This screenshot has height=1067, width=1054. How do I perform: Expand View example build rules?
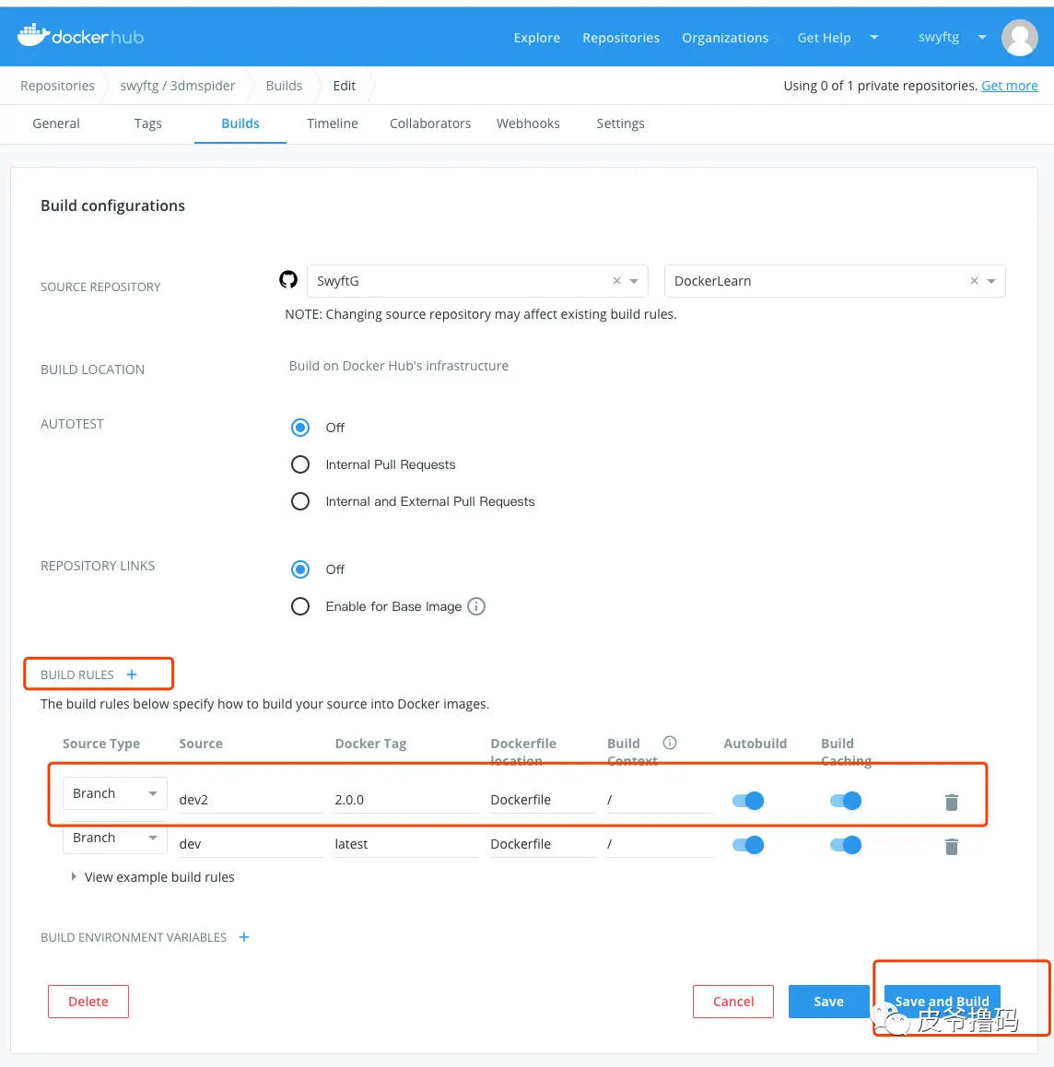click(152, 877)
